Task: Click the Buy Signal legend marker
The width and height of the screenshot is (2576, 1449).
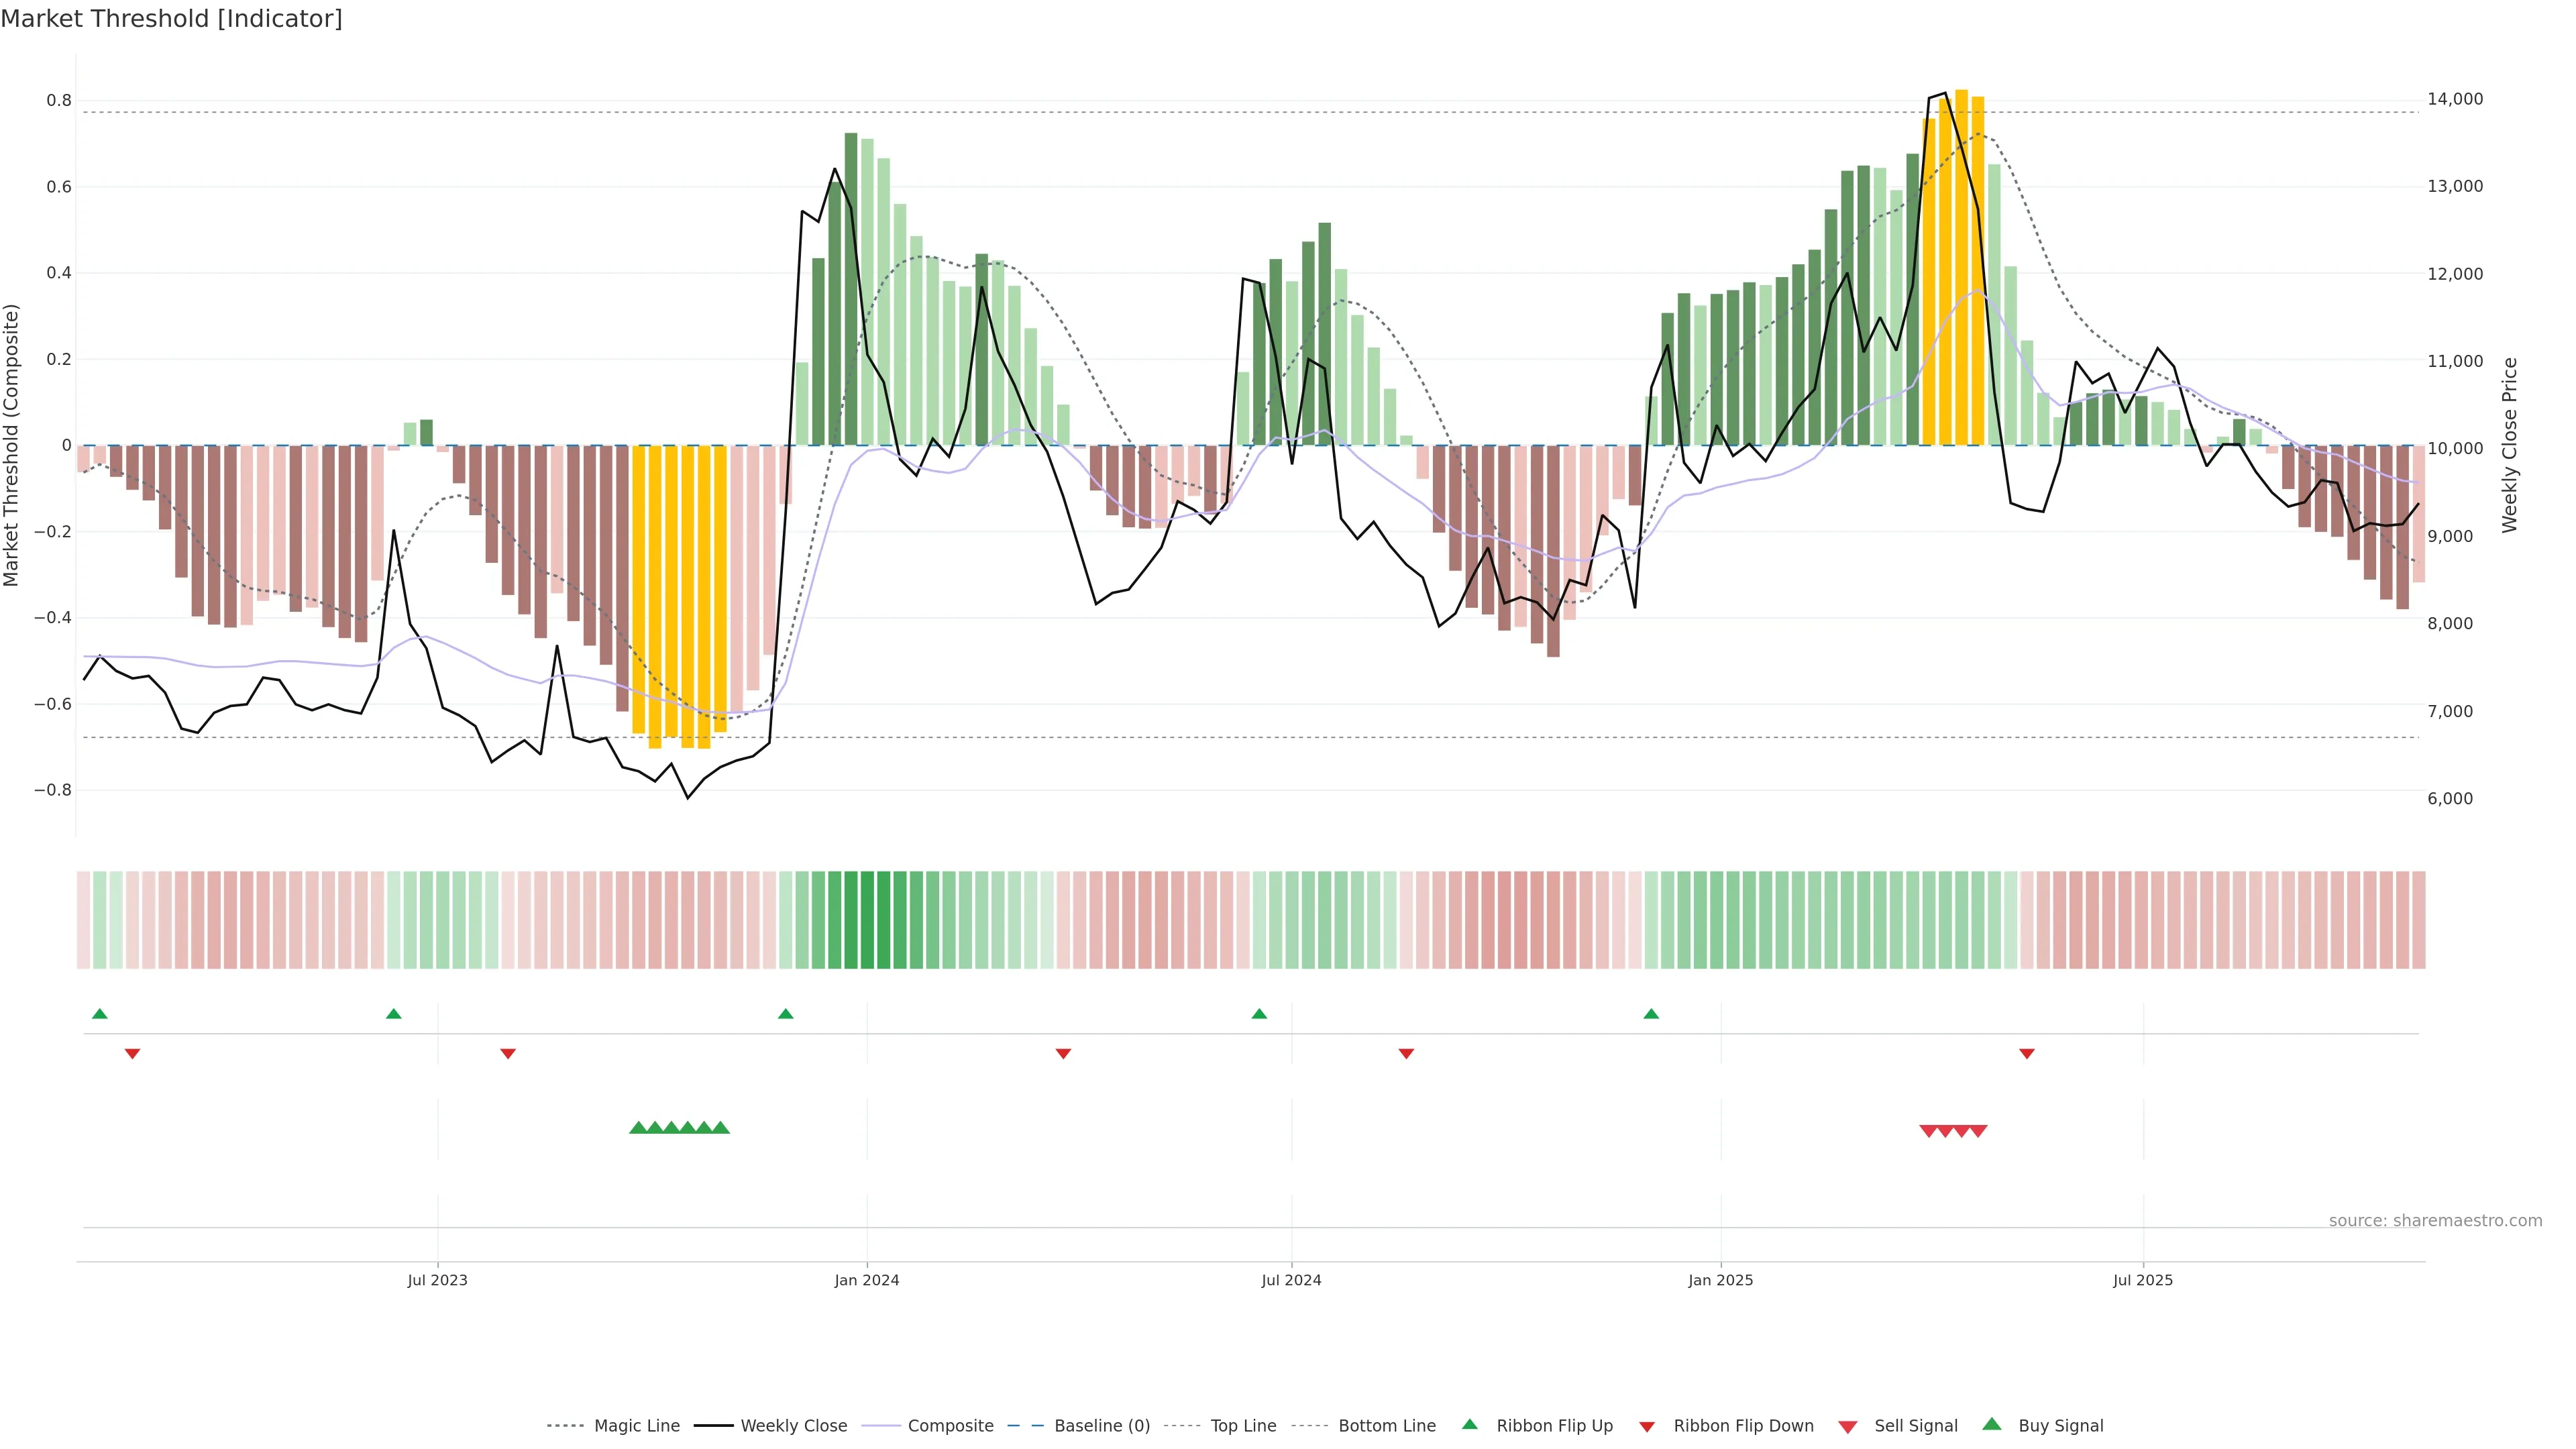Action: [x=1992, y=1424]
